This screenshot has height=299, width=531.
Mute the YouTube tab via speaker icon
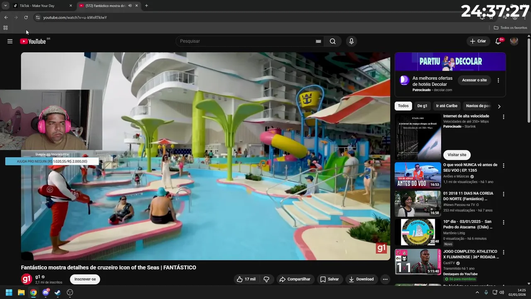(x=130, y=6)
